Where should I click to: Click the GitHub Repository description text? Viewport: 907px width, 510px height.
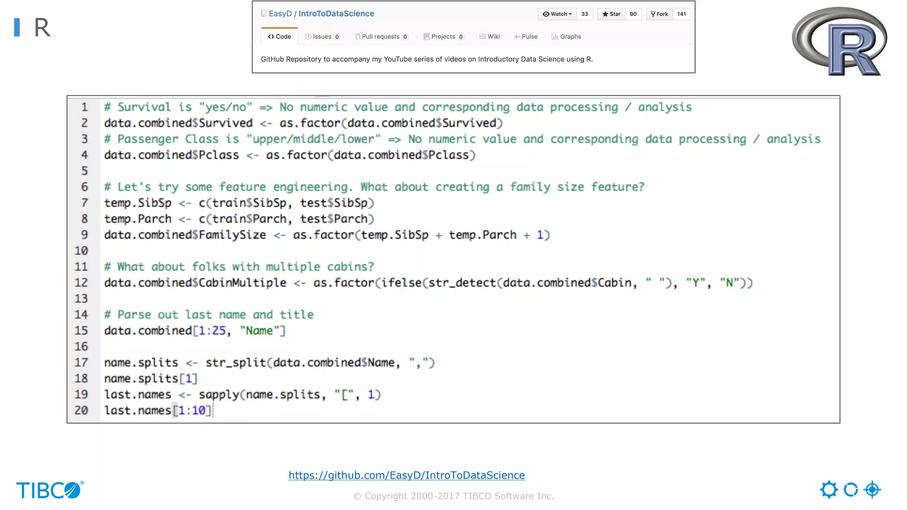[426, 59]
